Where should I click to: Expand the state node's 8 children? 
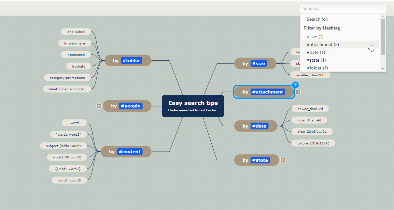point(283,160)
